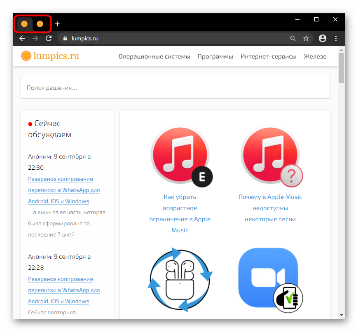358x332 pixels.
Task: Click the vertical scrollbar thumb
Action: pos(342,68)
